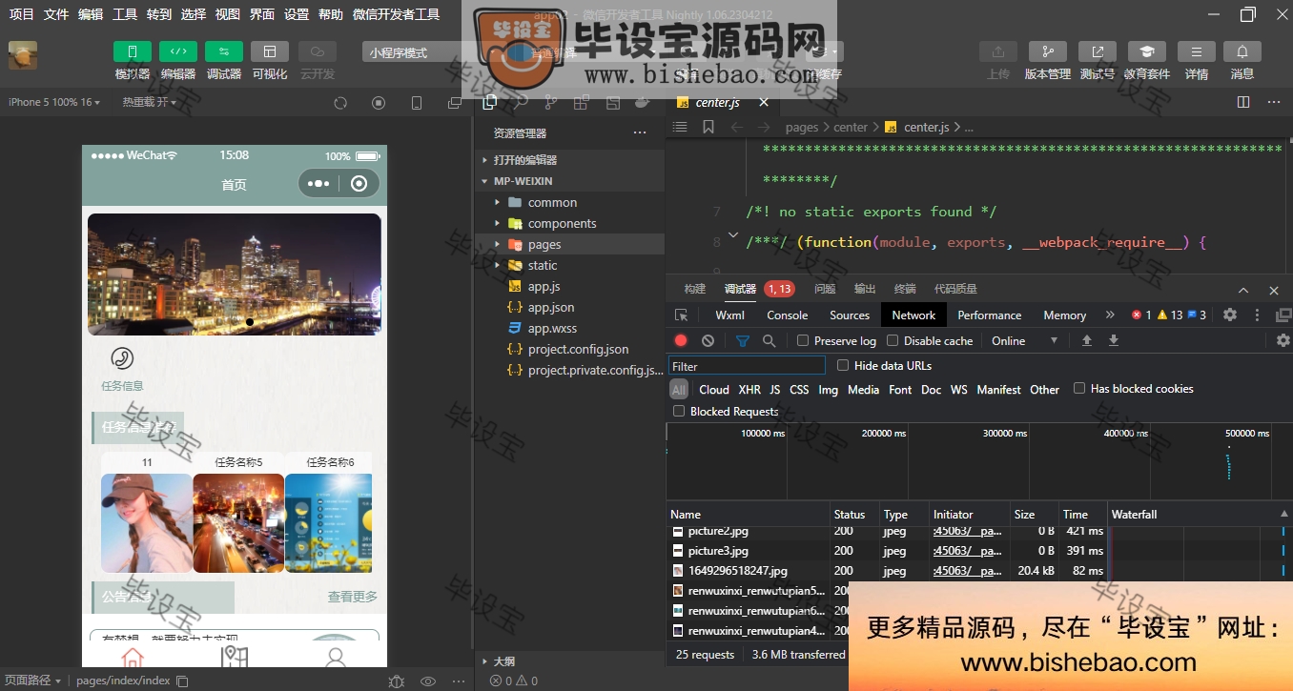Open the Online throttling dropdown
Screen dimensions: 1293x691
coord(1025,340)
